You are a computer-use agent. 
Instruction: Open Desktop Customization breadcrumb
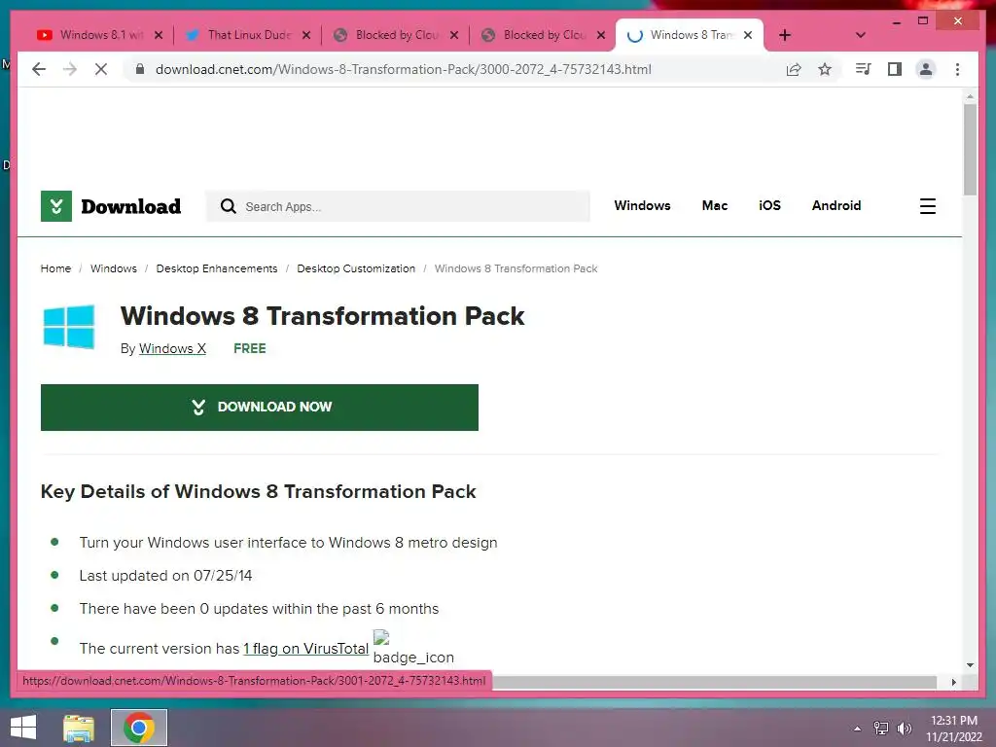click(x=356, y=268)
